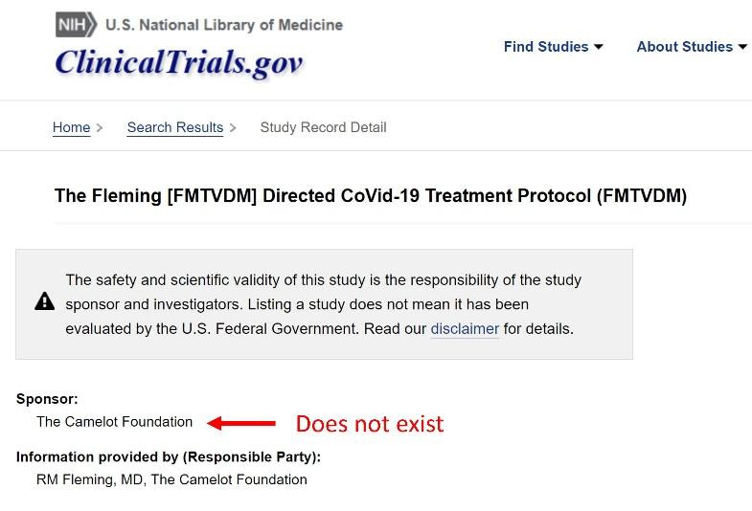Click the FMTVDM study title heading
The width and height of the screenshot is (752, 511).
[371, 196]
